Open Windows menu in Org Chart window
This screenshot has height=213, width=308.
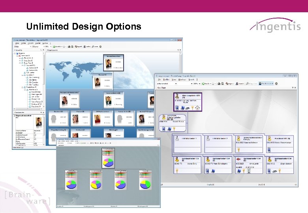182,79
